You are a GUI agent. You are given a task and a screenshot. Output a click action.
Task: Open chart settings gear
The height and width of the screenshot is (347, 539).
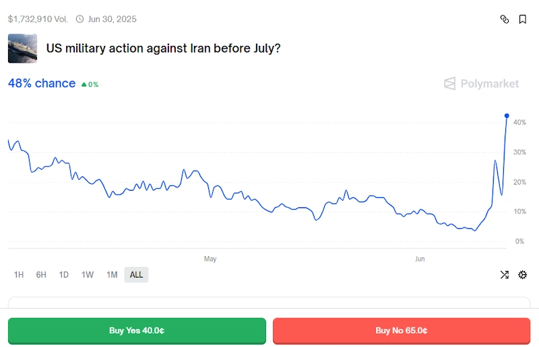click(x=523, y=275)
